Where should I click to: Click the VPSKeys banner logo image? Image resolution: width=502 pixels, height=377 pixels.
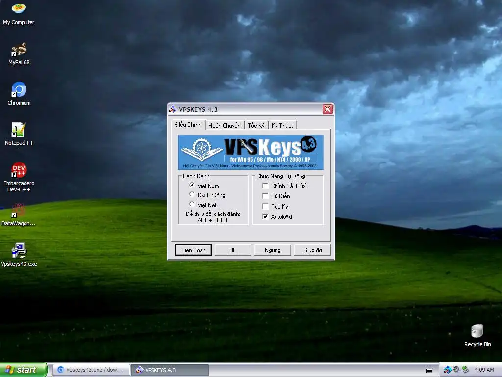pyautogui.click(x=251, y=152)
